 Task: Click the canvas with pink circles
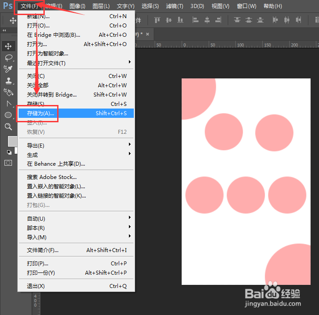(x=246, y=182)
